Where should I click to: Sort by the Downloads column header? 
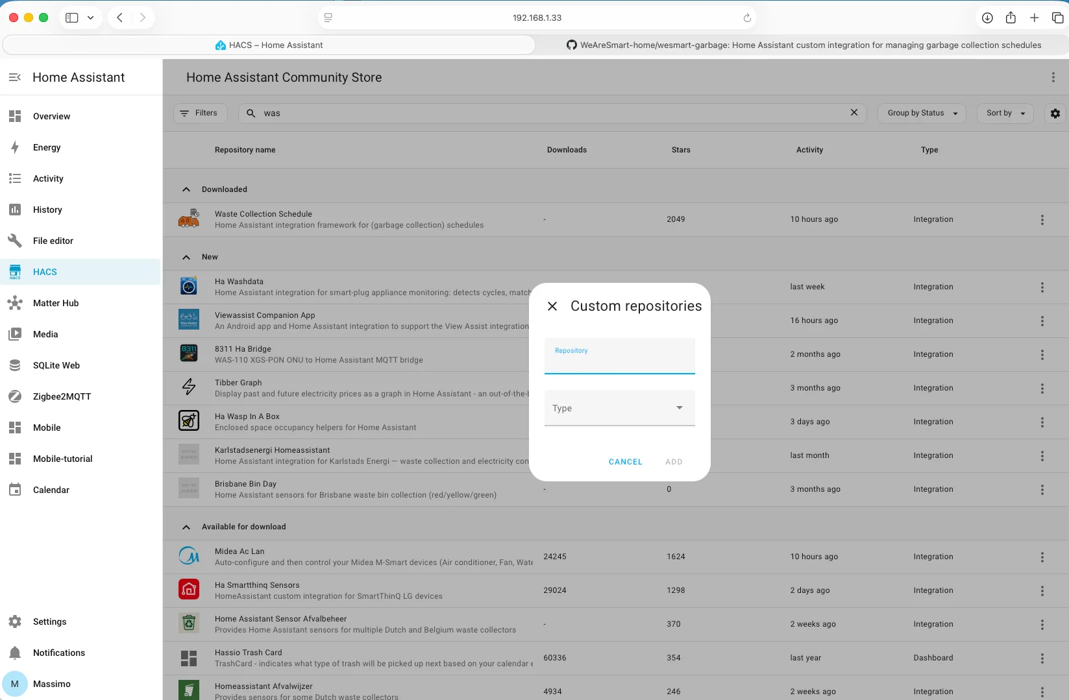pyautogui.click(x=567, y=150)
